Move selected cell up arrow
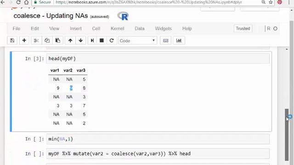The image size is (294, 165). coord(70,40)
